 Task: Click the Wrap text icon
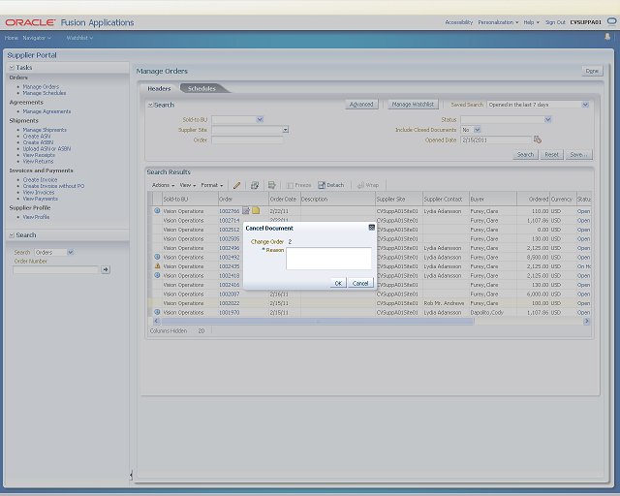pyautogui.click(x=360, y=185)
